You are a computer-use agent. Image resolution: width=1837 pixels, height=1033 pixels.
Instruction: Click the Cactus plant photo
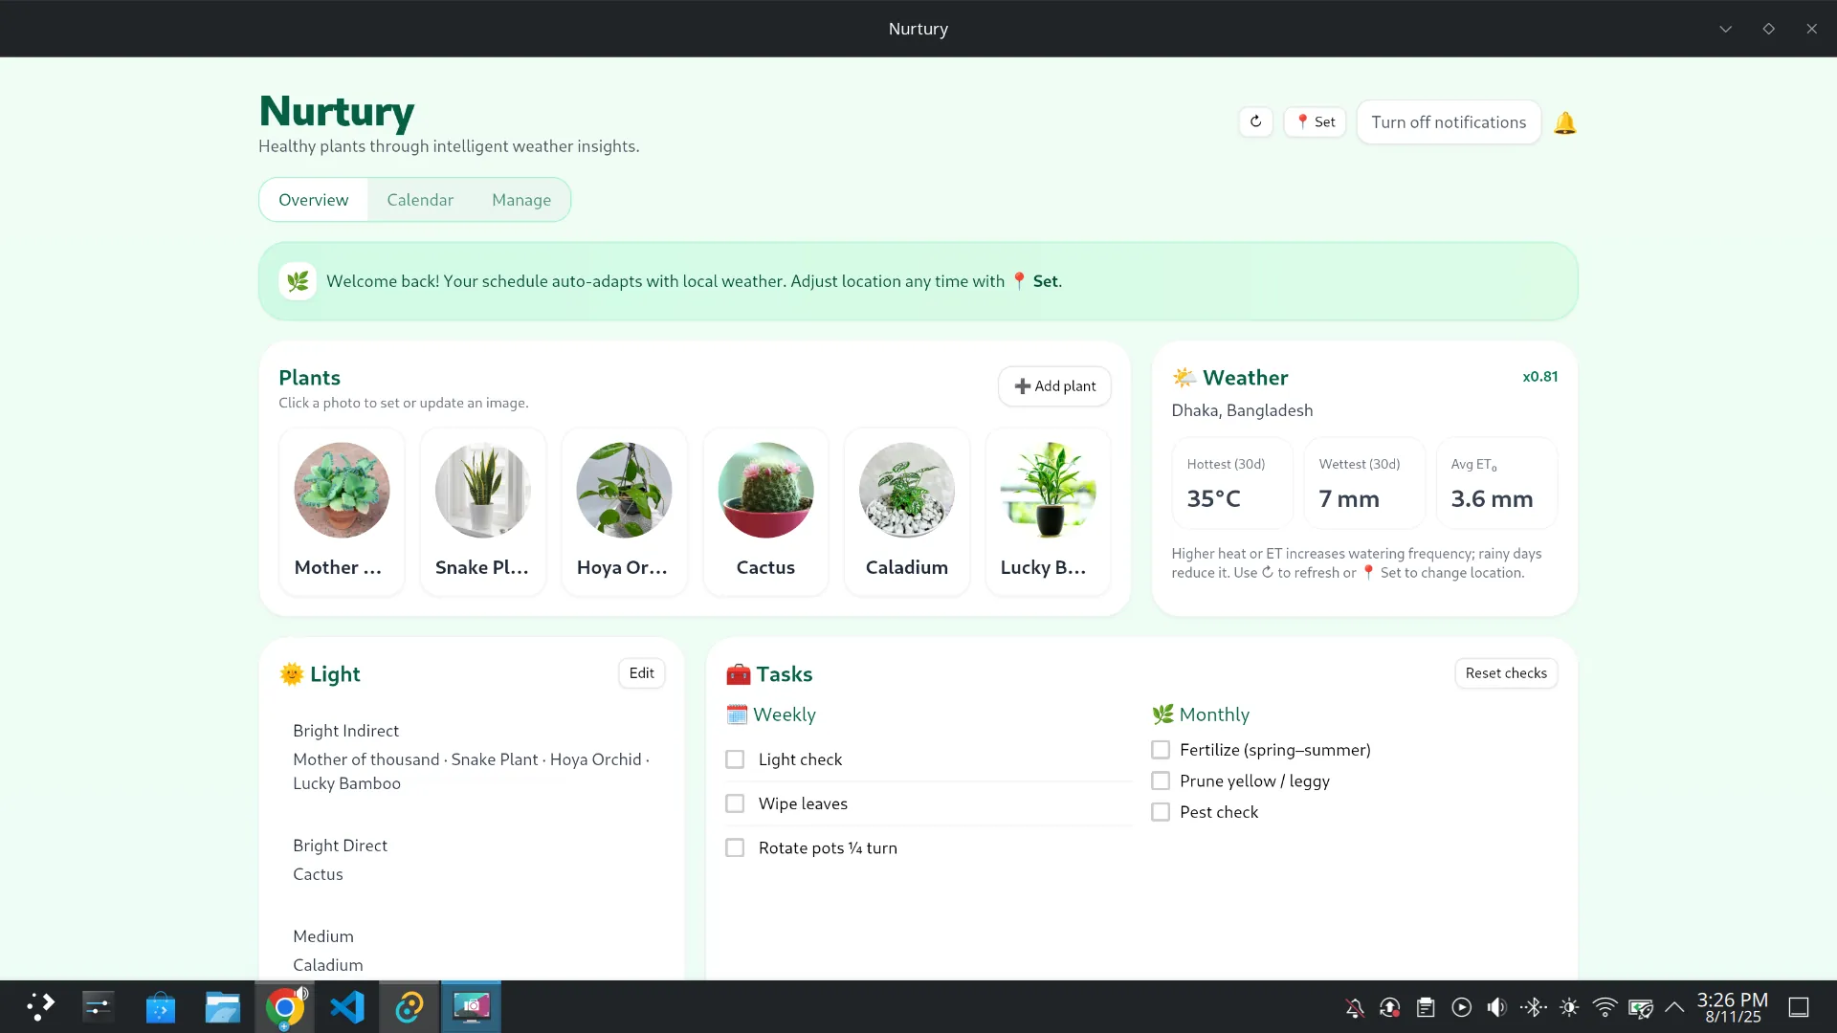(765, 490)
